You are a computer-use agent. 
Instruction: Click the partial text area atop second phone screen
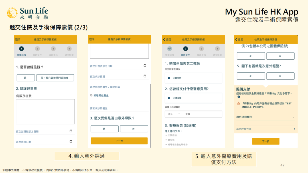tap(119, 51)
